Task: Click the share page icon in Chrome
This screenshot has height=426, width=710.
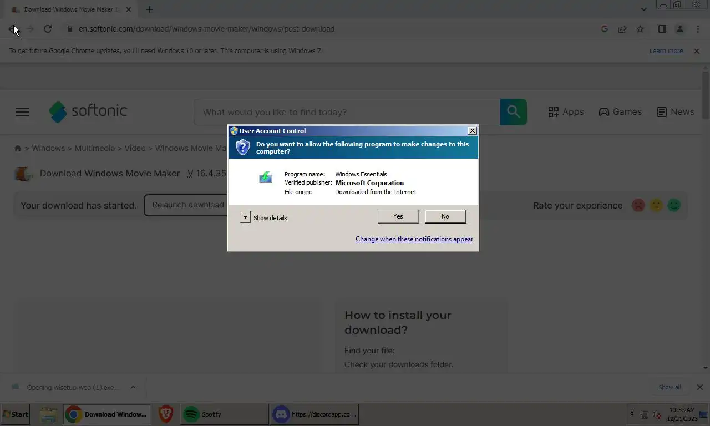Action: pyautogui.click(x=622, y=29)
